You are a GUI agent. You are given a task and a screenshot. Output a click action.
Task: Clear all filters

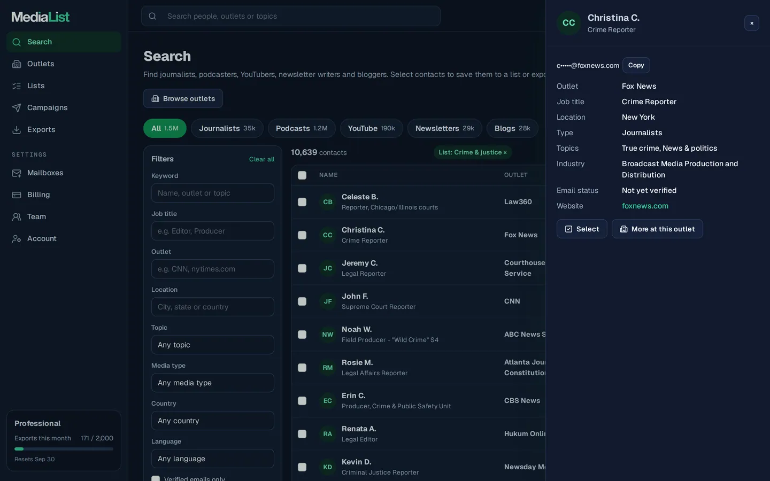click(x=261, y=159)
